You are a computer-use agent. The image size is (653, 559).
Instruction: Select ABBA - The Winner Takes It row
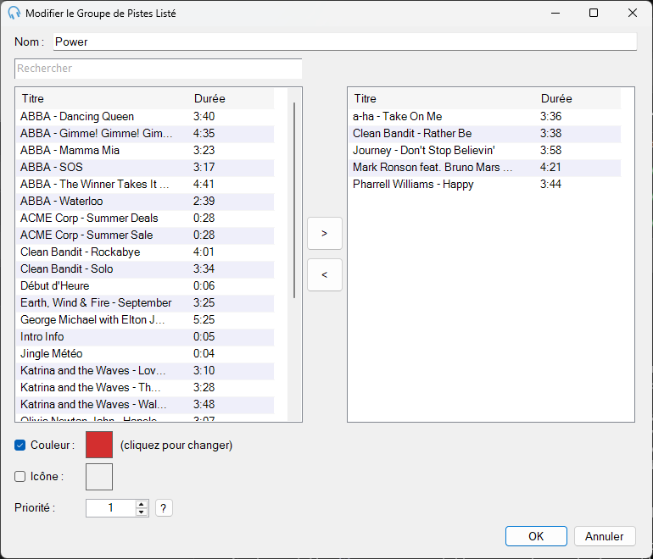click(x=145, y=185)
